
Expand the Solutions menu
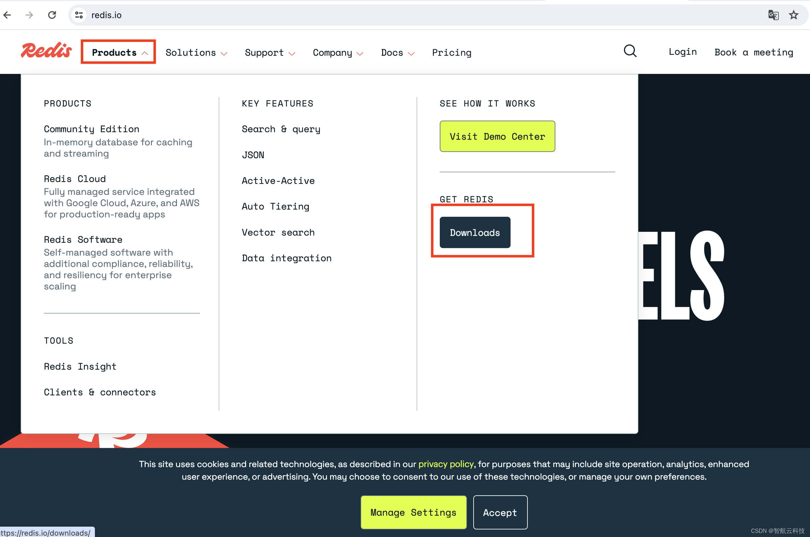pos(196,52)
